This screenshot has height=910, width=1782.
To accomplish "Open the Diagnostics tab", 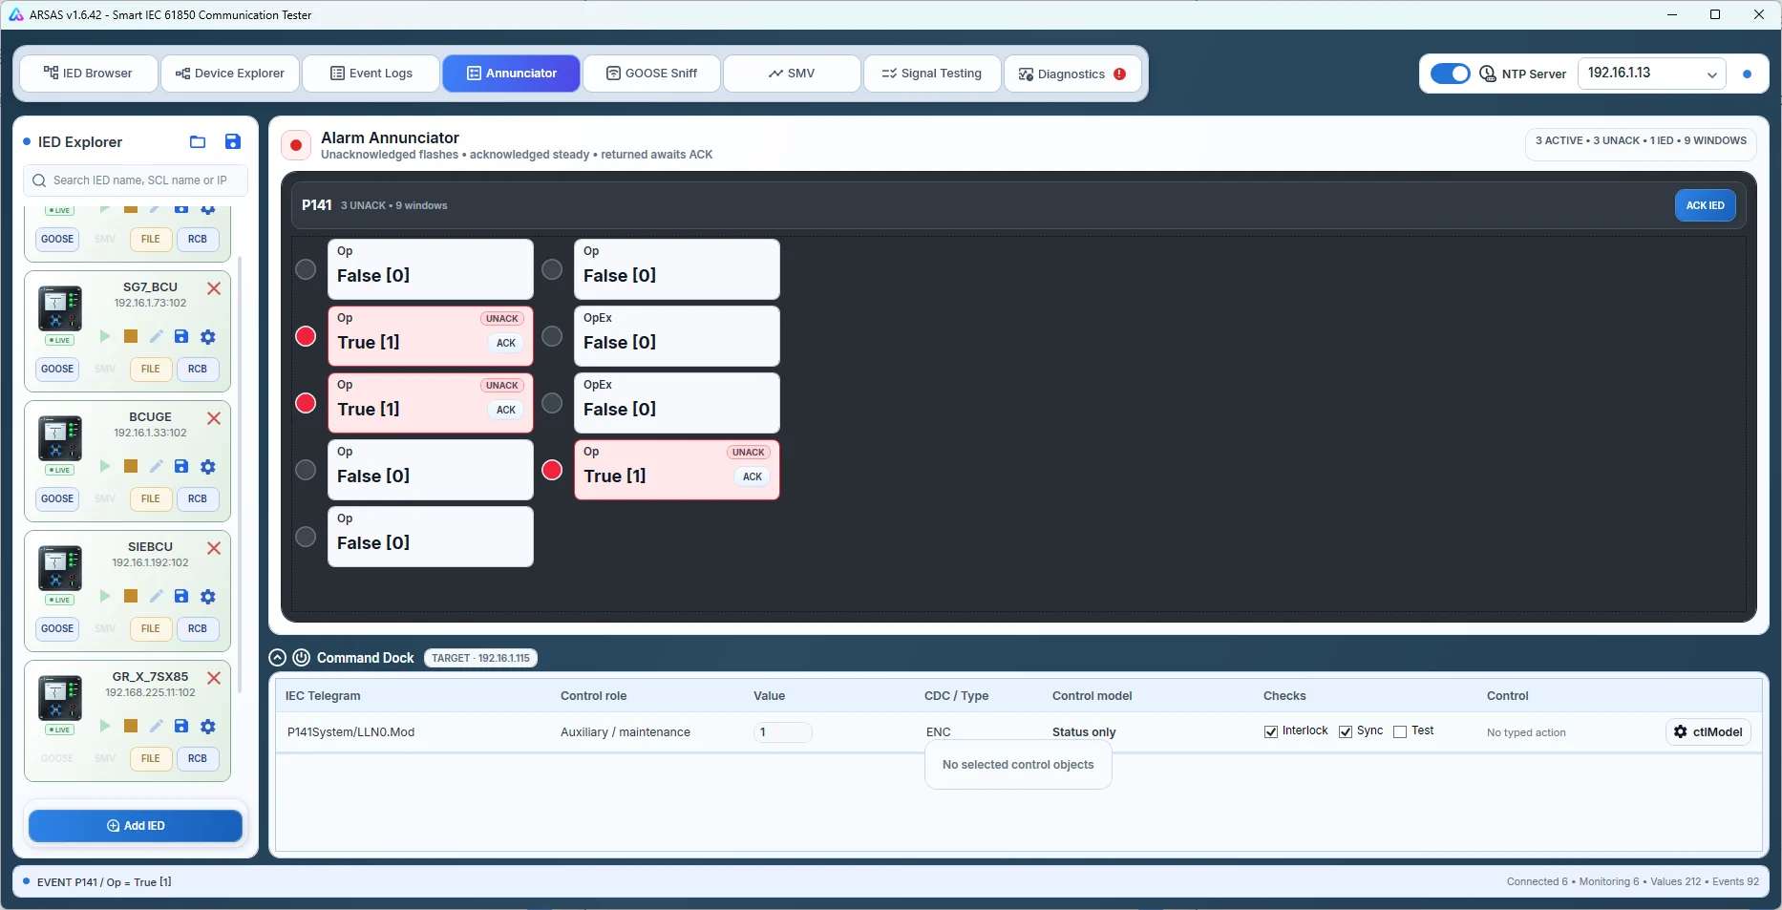I will click(x=1072, y=74).
